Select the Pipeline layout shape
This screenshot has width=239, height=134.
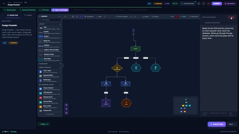point(50,46)
